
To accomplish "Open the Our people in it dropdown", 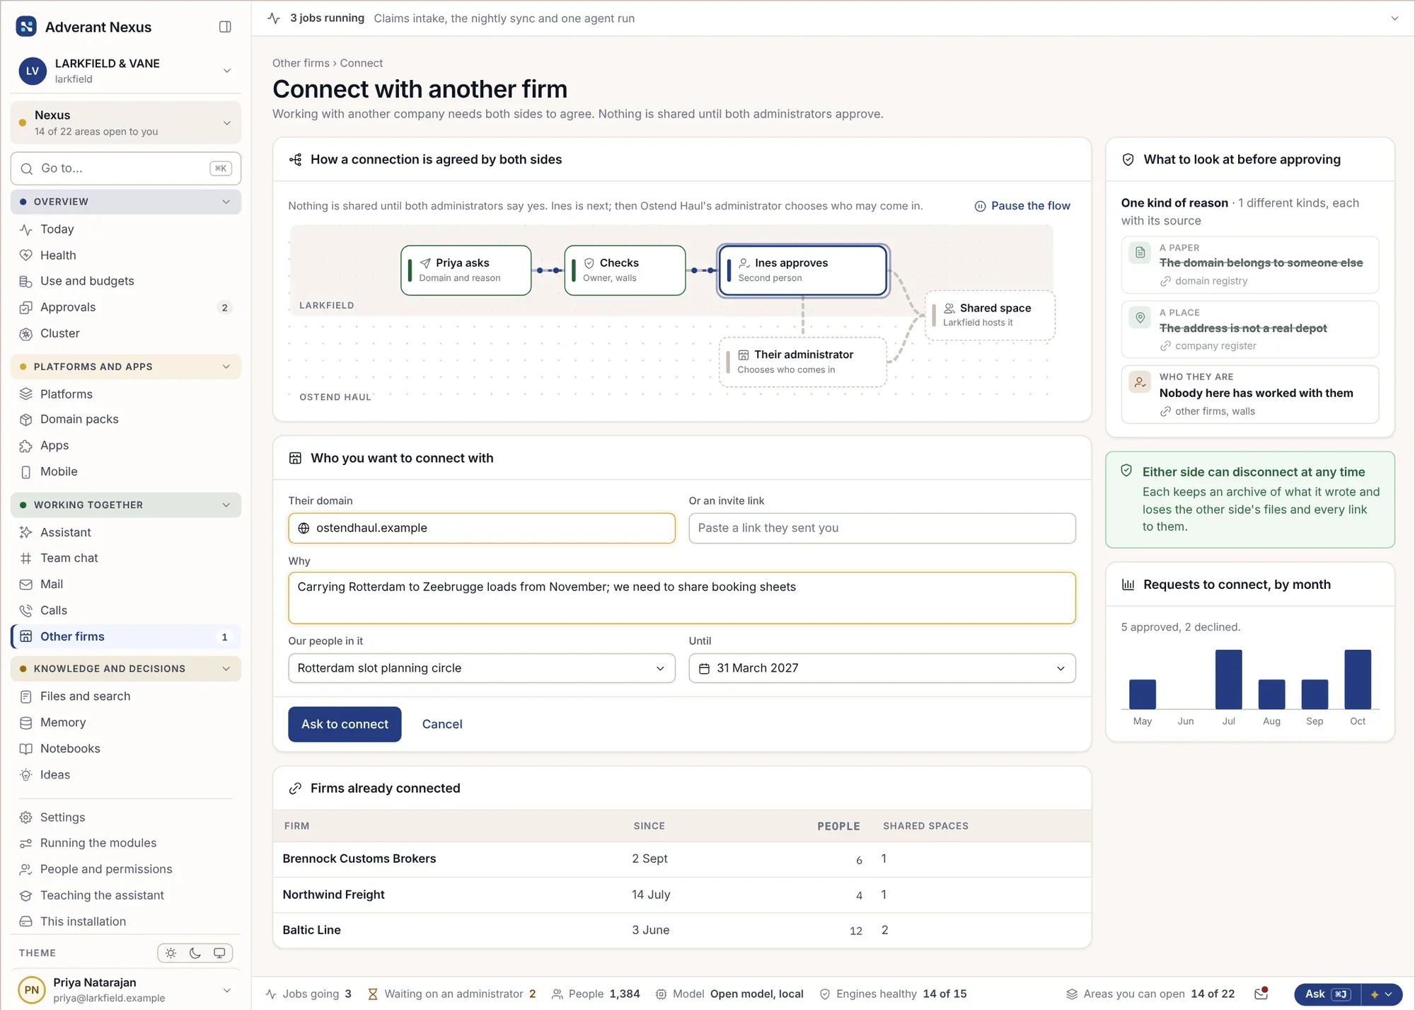I will 482,668.
